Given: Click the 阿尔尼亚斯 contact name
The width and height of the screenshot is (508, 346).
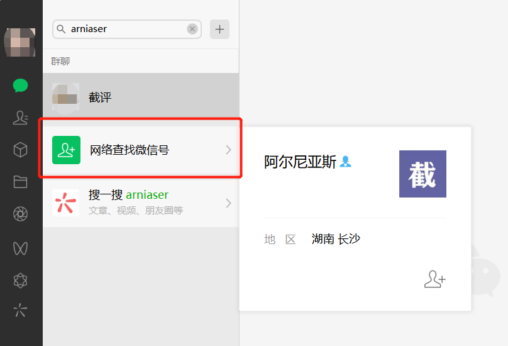Looking at the screenshot, I should [x=300, y=162].
